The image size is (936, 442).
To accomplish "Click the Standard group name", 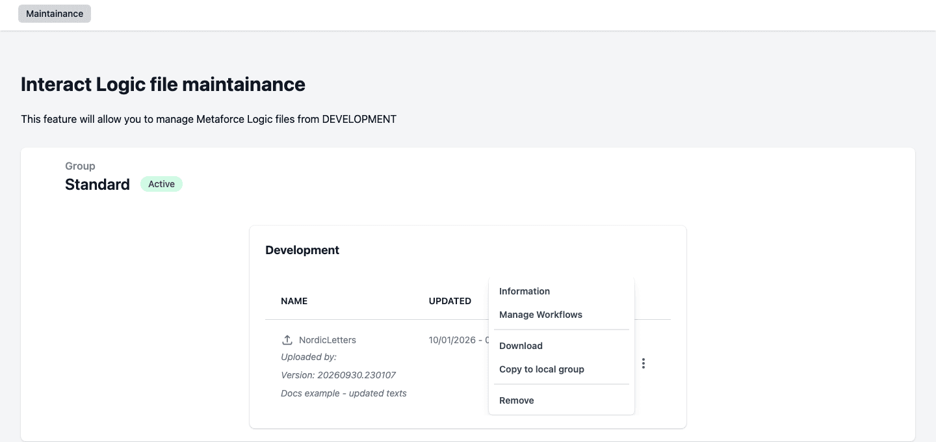I will tap(97, 185).
